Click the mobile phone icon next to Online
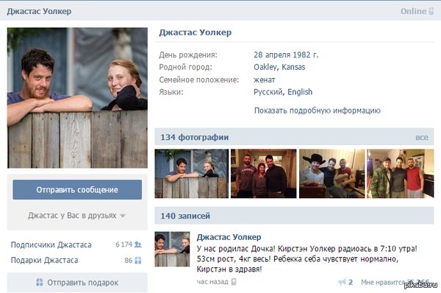Viewport: 441px width, 293px height. pos(431,11)
